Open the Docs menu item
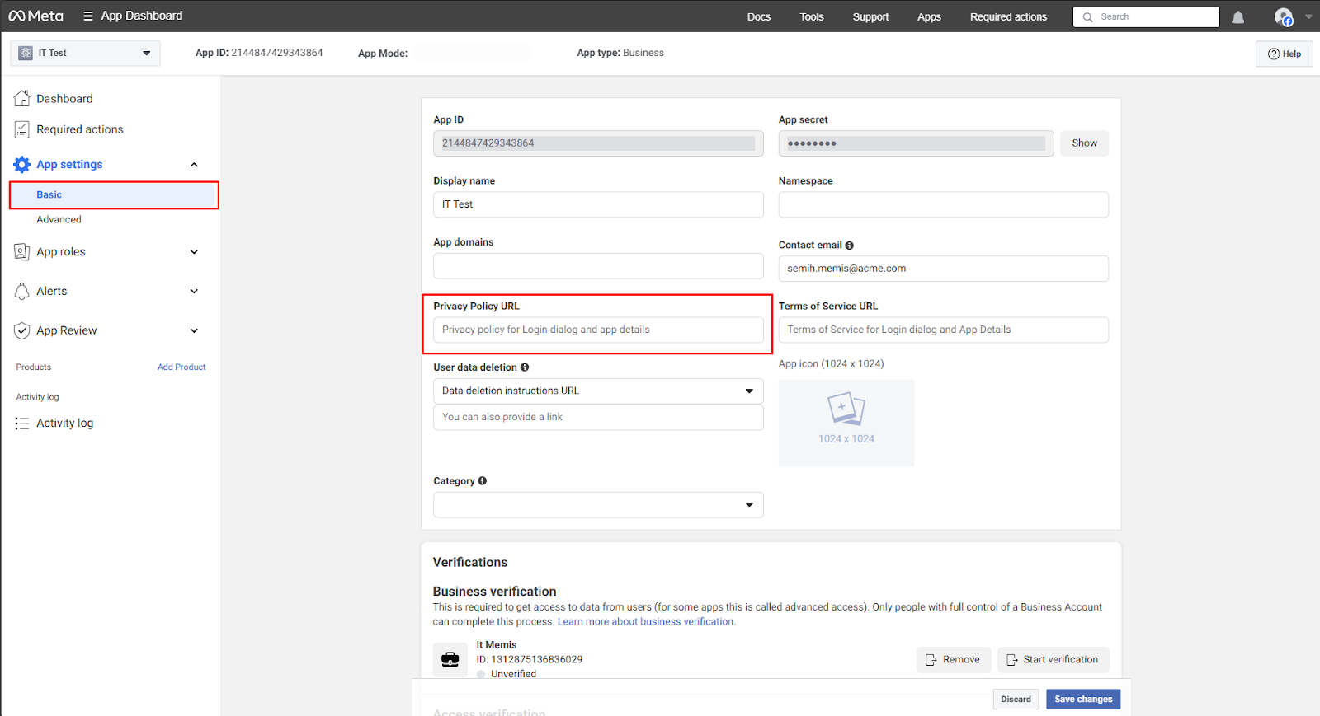Image resolution: width=1320 pixels, height=716 pixels. (758, 16)
